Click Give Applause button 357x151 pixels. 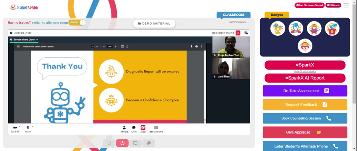pos(305,132)
